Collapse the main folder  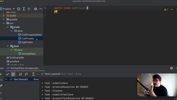pos(7,27)
